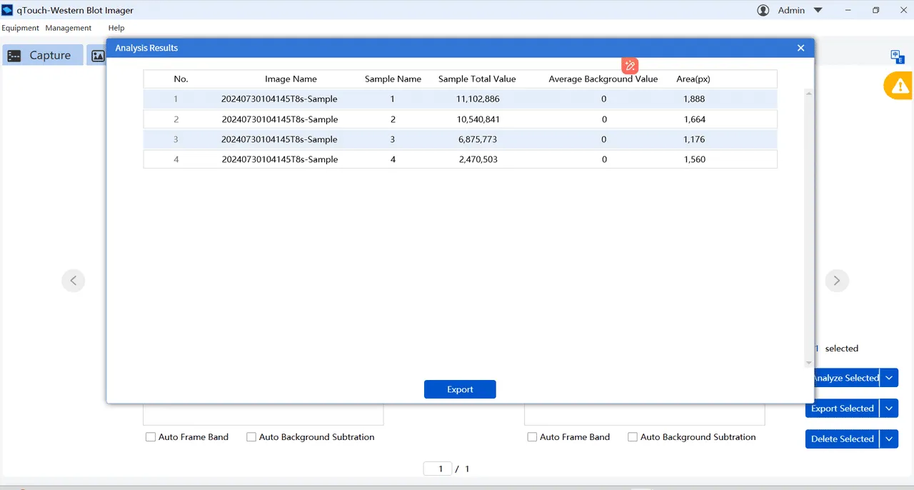Select the row with value 11,102,886
Image resolution: width=914 pixels, height=490 pixels.
tap(460, 99)
